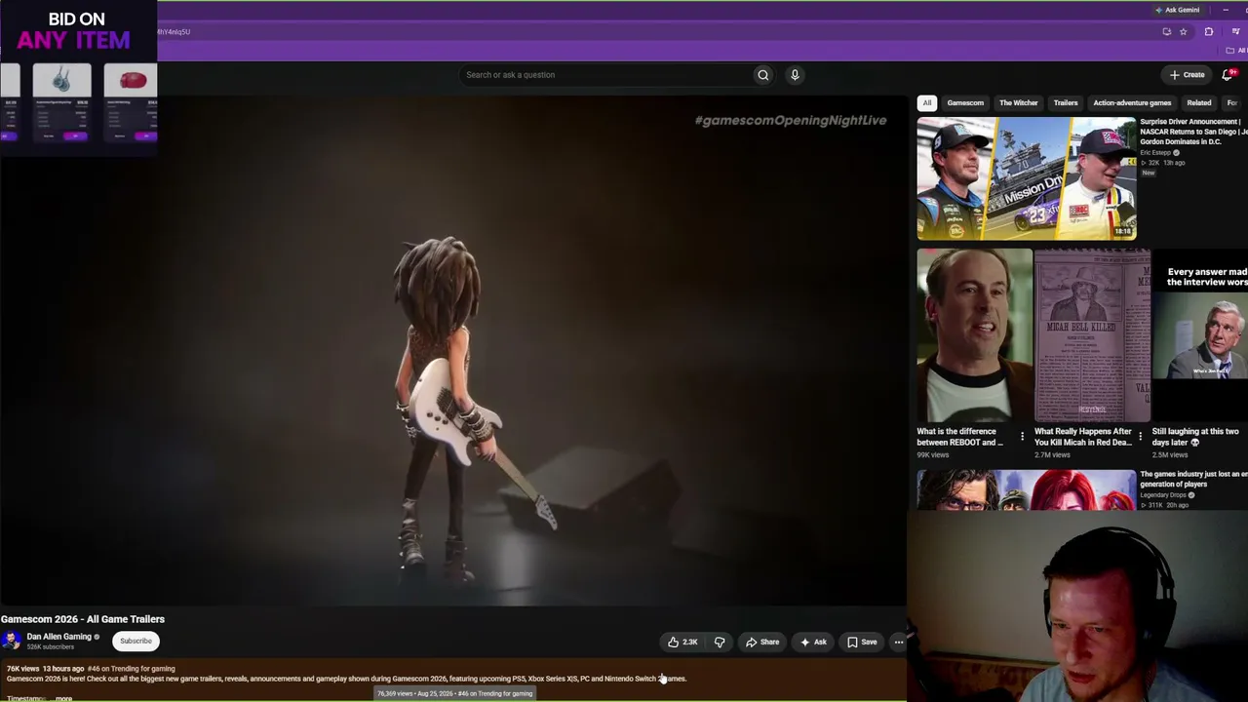Open options for the REBOOT short

tap(1022, 436)
